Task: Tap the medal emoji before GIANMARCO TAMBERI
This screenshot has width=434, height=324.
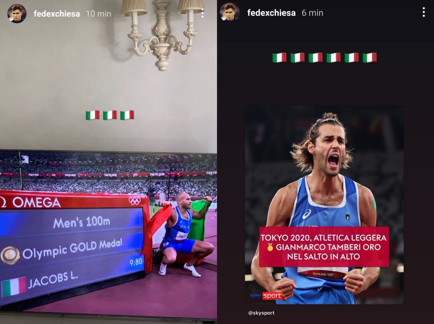Action: pyautogui.click(x=270, y=247)
